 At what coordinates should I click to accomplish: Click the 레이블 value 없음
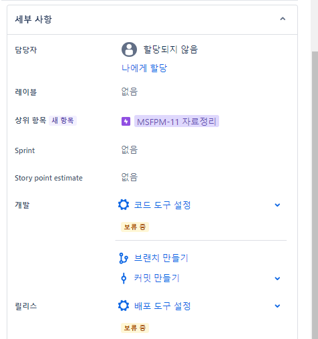pos(130,92)
